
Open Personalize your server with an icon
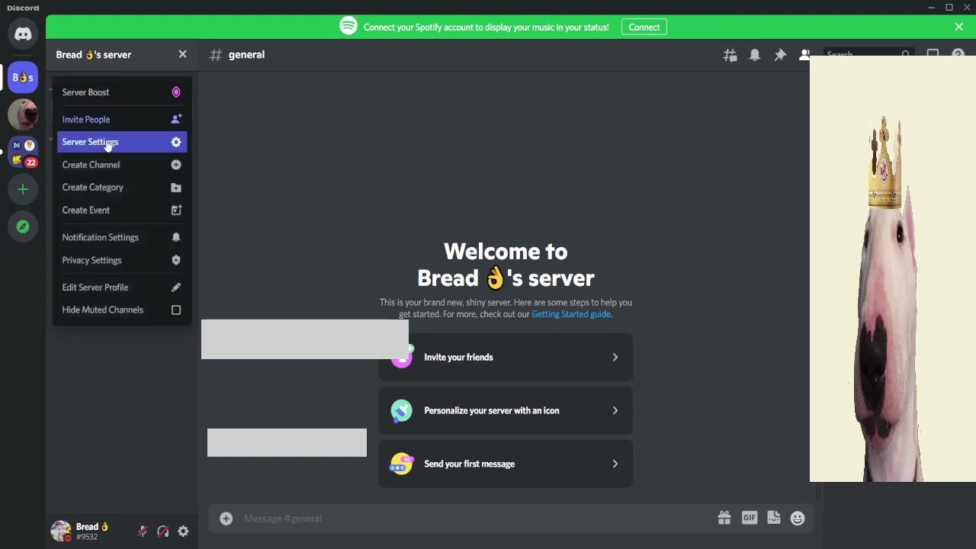coord(506,410)
